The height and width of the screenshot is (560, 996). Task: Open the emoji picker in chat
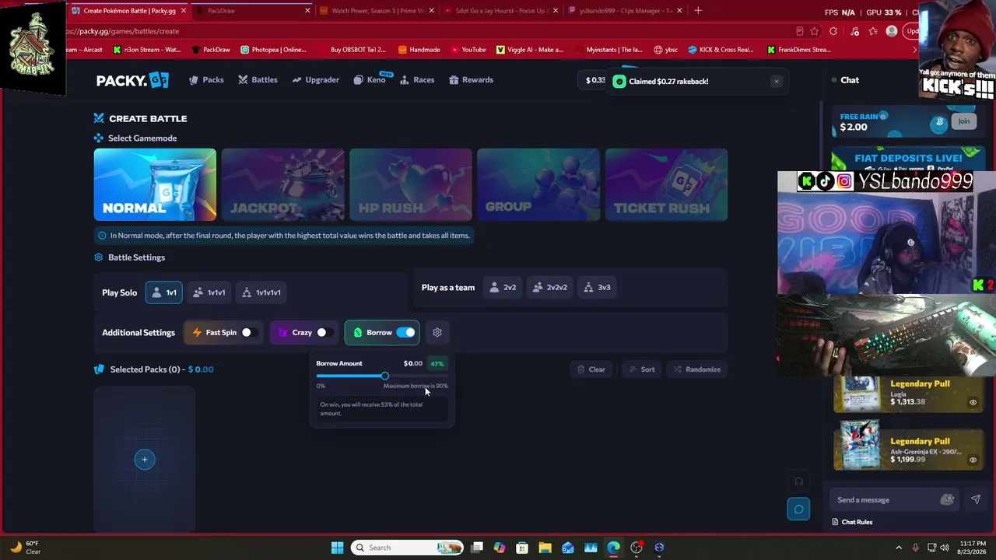[947, 500]
